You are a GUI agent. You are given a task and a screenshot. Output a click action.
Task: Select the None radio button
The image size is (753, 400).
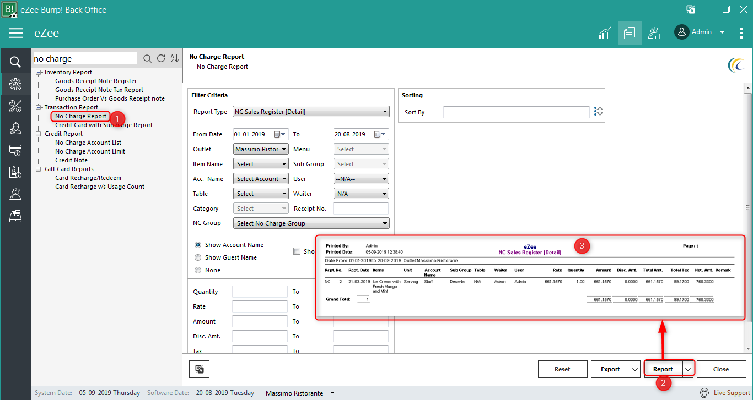[198, 270]
